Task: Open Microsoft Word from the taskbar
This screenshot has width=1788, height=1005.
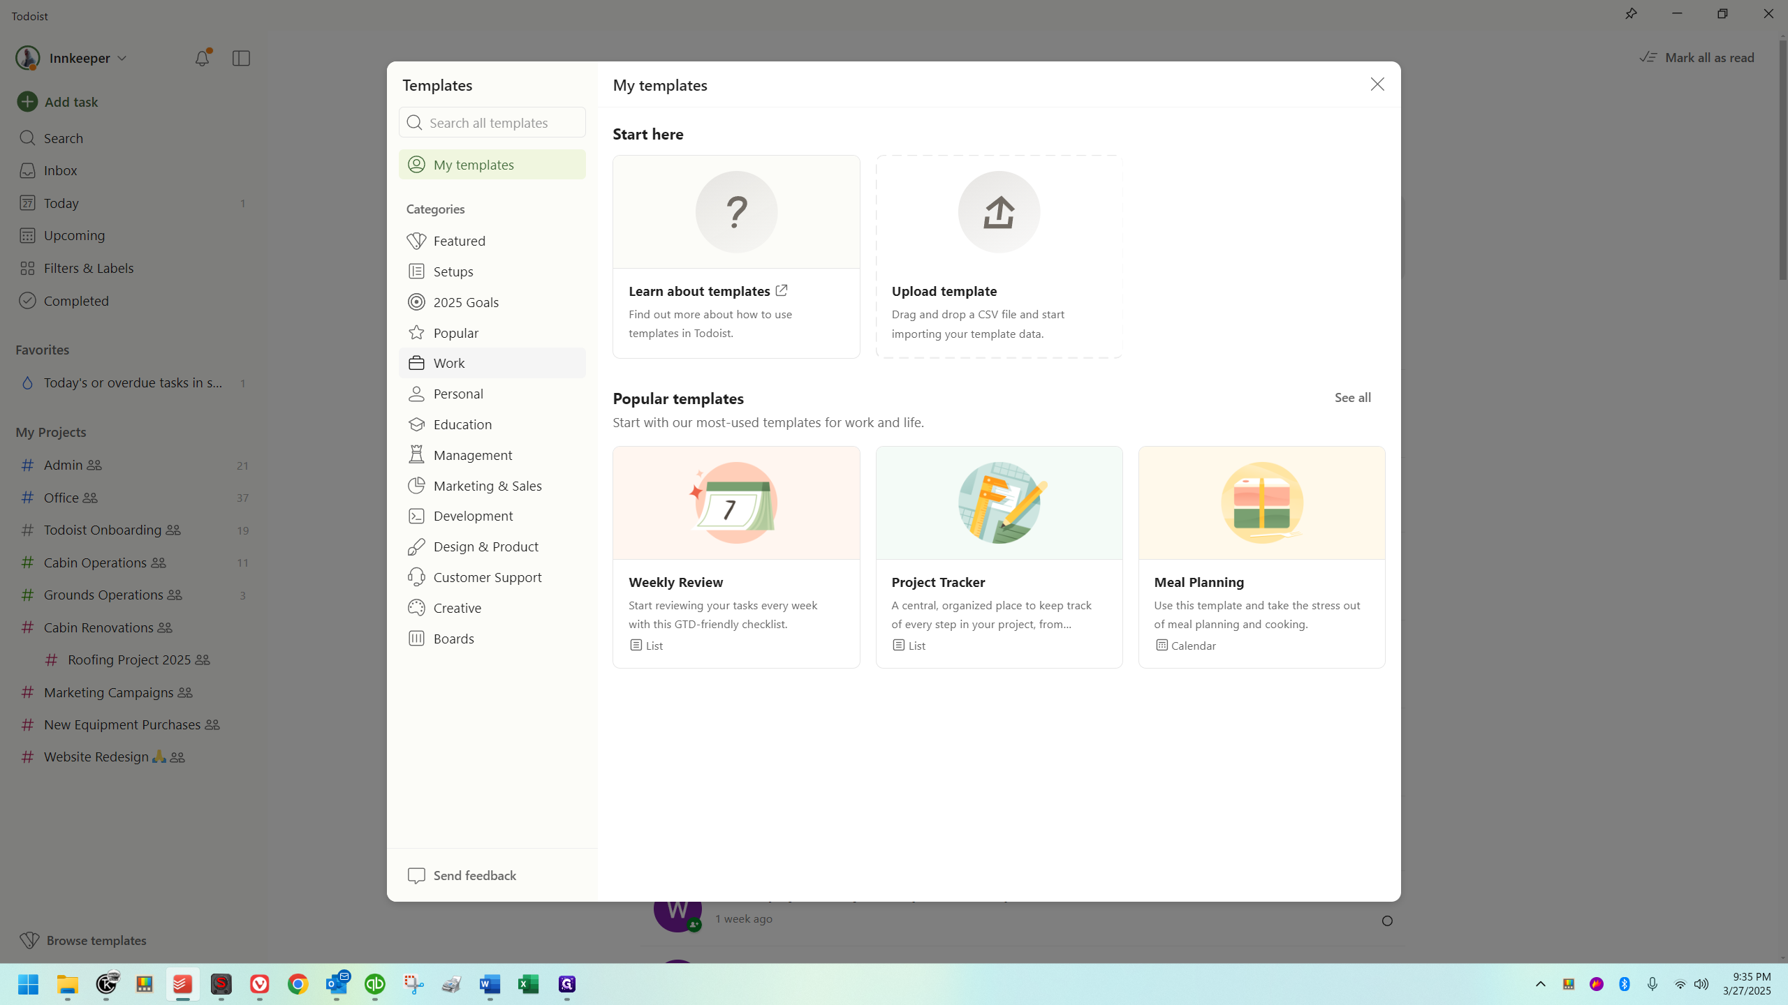Action: click(x=490, y=984)
